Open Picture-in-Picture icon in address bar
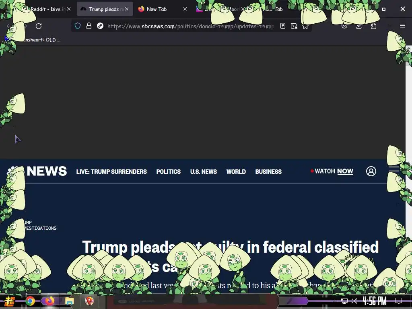The height and width of the screenshot is (309, 412). click(294, 26)
